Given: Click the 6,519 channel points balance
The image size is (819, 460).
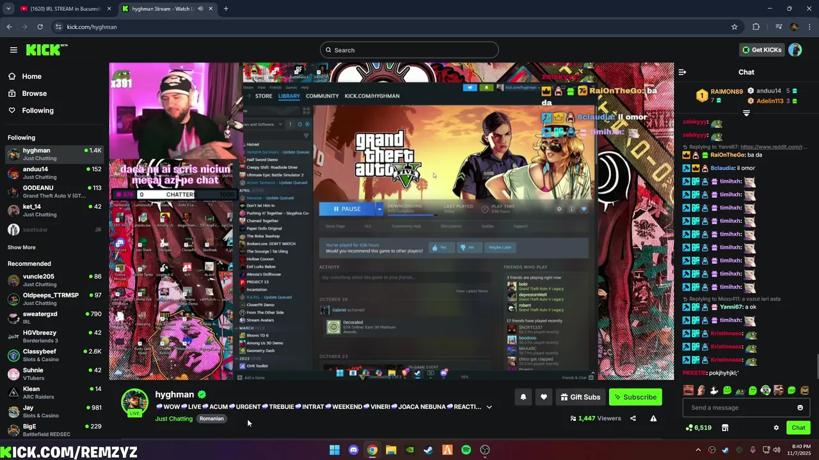Looking at the screenshot, I should tap(698, 427).
